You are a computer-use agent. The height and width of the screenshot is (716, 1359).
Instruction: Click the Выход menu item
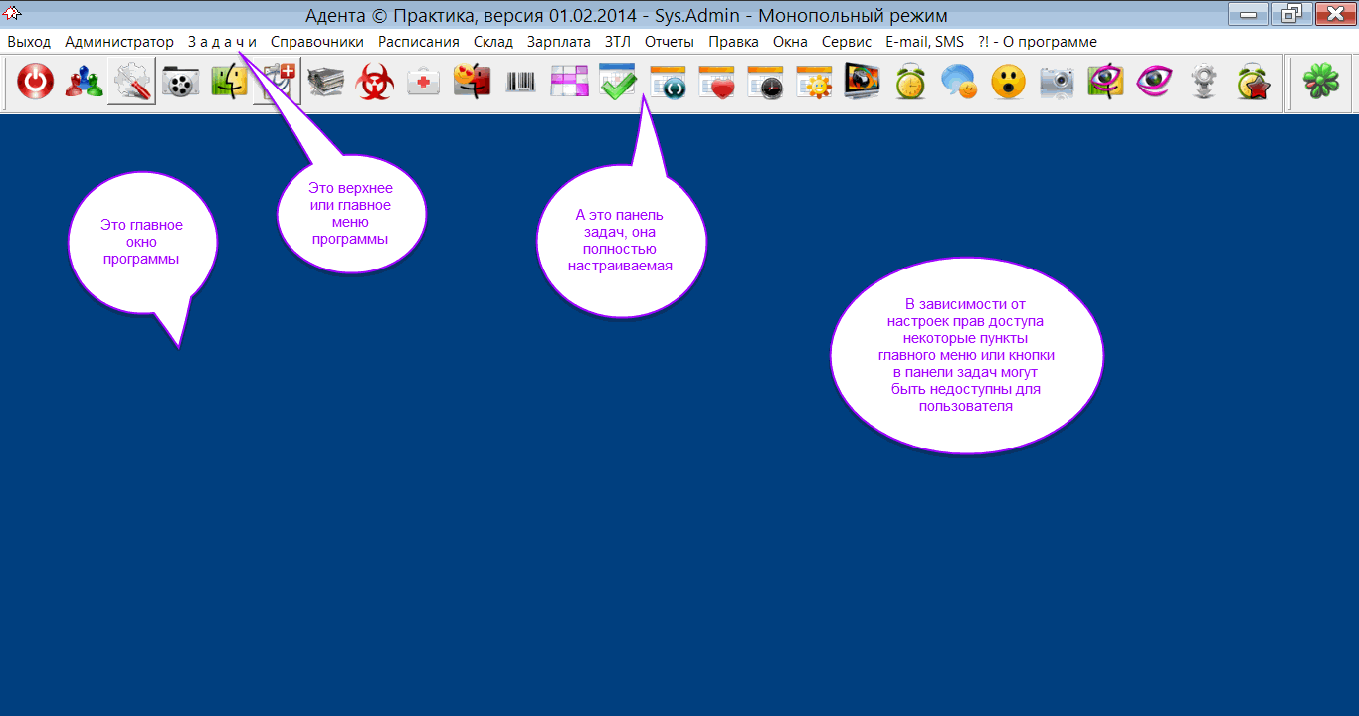[29, 42]
